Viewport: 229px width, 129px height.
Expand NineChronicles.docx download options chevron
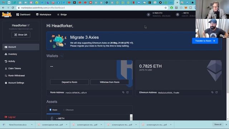click(x=32, y=125)
